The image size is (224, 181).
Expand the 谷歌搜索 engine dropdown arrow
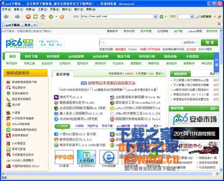click(215, 16)
